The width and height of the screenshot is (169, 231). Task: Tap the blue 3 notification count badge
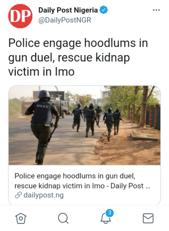[110, 213]
